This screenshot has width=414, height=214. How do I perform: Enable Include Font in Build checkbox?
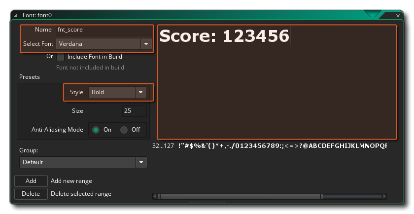point(61,57)
